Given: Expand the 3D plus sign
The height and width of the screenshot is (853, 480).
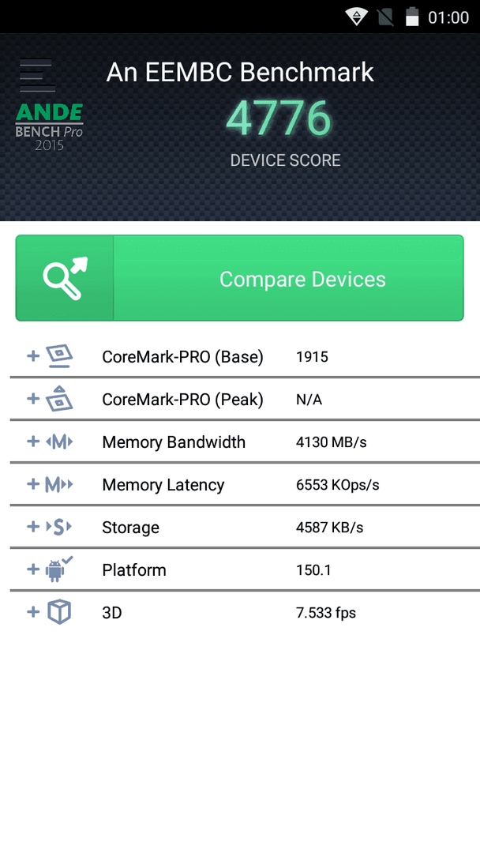Looking at the screenshot, I should coord(33,611).
